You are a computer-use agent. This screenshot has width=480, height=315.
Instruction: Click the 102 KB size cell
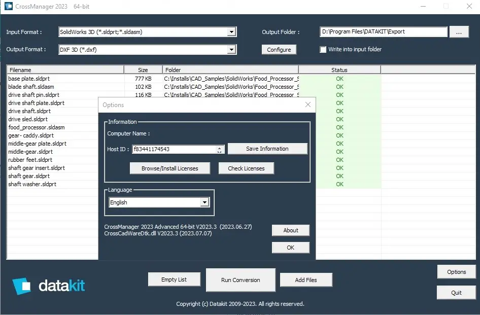tap(143, 87)
